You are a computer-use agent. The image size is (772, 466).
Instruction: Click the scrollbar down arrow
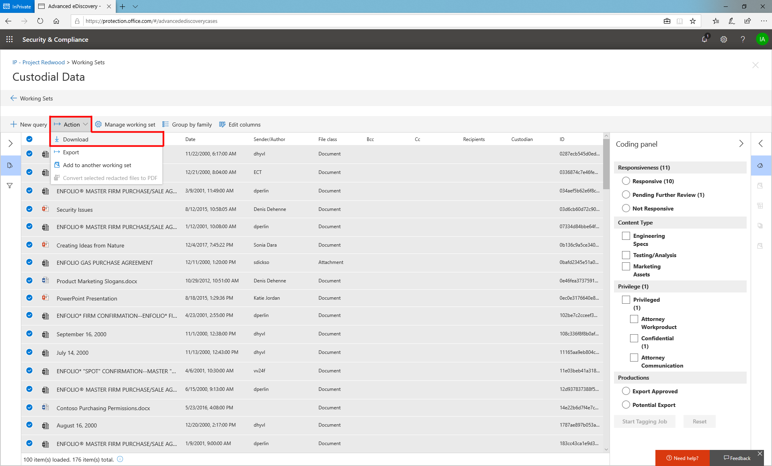coord(606,450)
